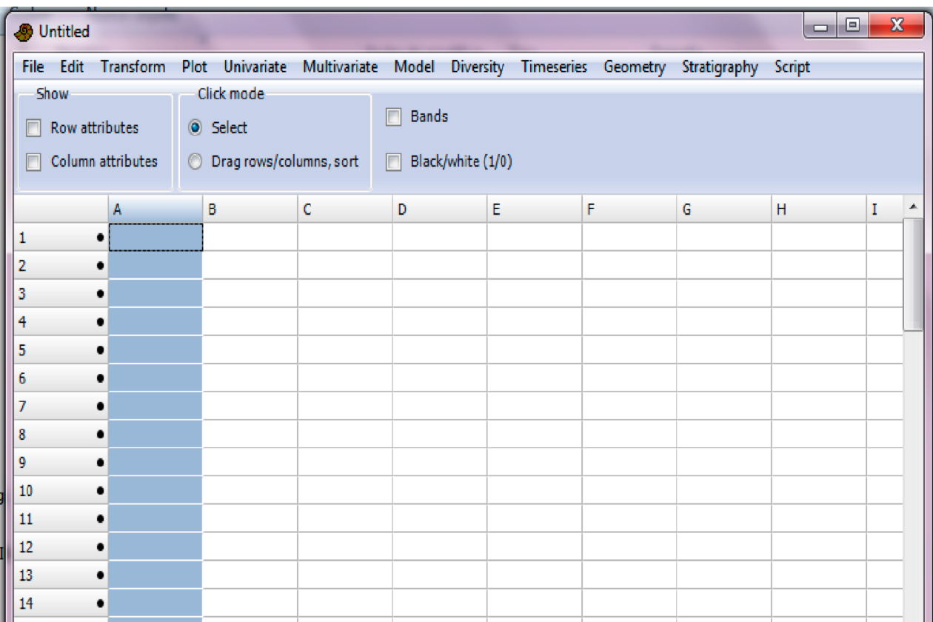Toggle the Column attributes checkbox

(33, 161)
